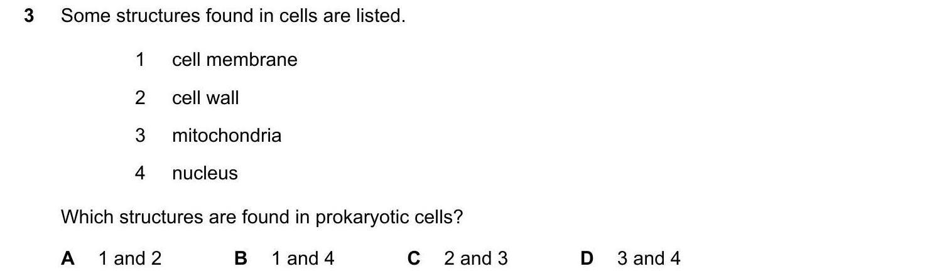Image resolution: width=942 pixels, height=276 pixels.
Task: Choose answer letter A
Action: point(68,258)
